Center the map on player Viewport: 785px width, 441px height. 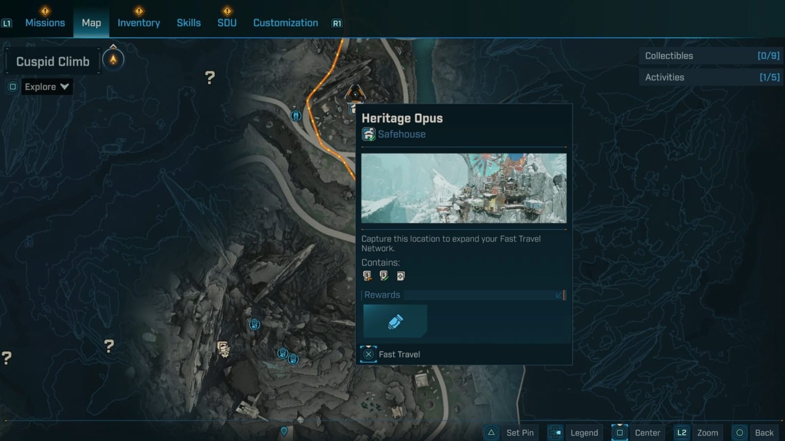tap(638, 433)
